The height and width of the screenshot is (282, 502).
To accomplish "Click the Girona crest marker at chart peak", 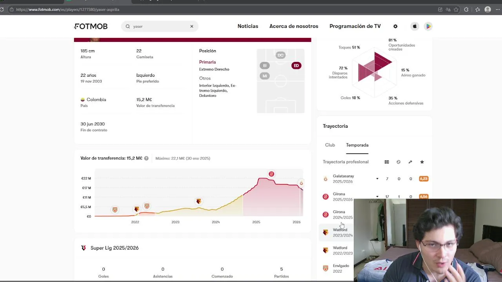I will point(271,174).
